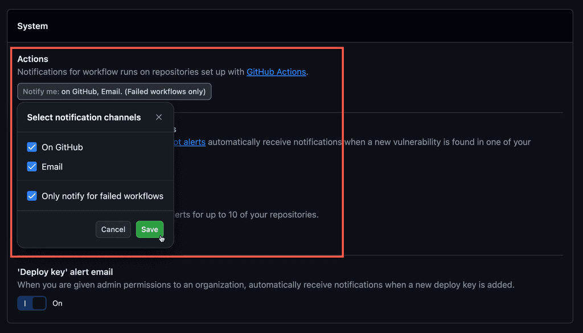Image resolution: width=583 pixels, height=333 pixels.
Task: Uncheck the "On GitHub" channel
Action: pos(32,147)
